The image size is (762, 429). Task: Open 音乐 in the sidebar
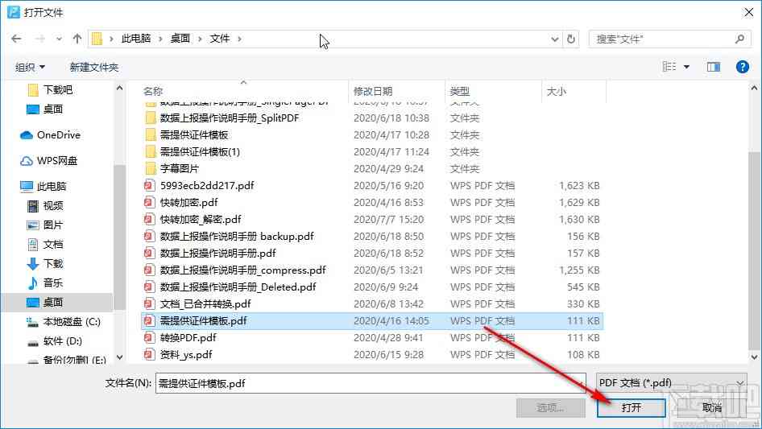point(52,283)
